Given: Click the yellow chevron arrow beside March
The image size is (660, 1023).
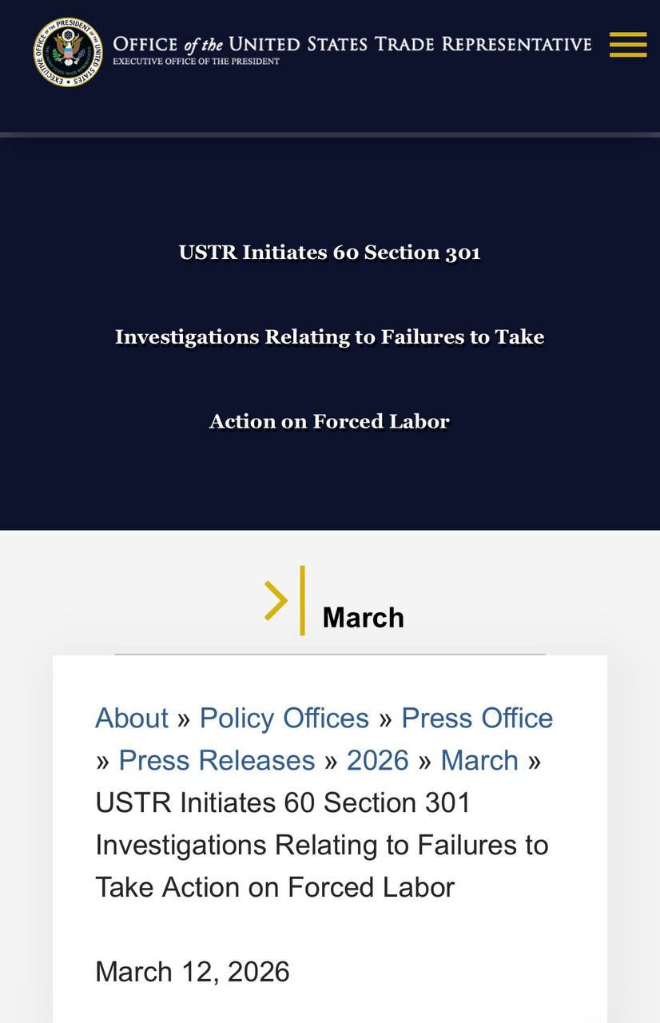Looking at the screenshot, I should [x=276, y=601].
